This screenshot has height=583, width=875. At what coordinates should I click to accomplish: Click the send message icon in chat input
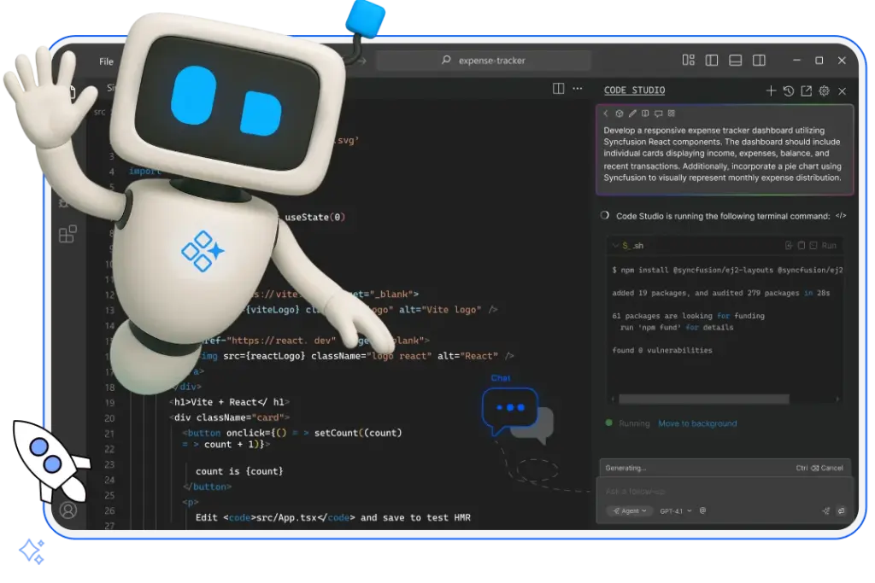[841, 510]
